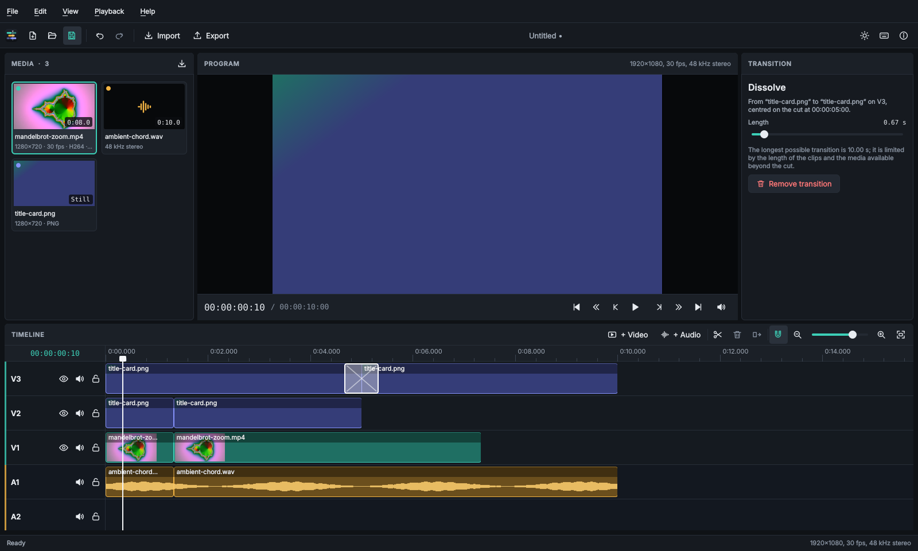The height and width of the screenshot is (551, 918).
Task: Click the ripple delete icon
Action: tap(757, 335)
